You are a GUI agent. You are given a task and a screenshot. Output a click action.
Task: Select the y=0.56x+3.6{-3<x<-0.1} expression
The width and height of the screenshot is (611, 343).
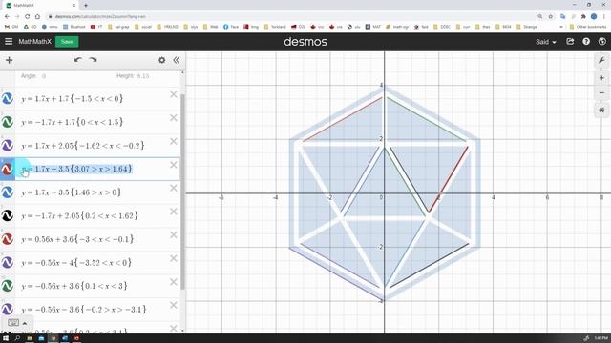[x=77, y=239]
